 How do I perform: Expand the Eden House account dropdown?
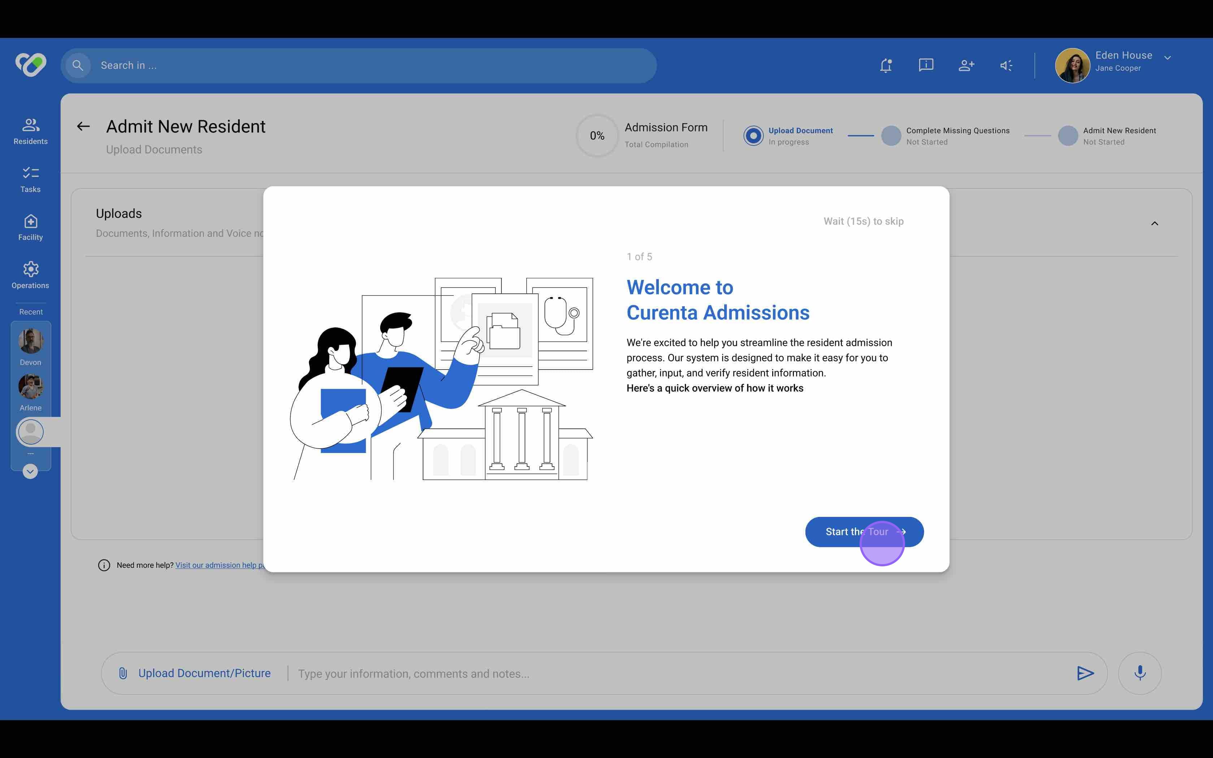pyautogui.click(x=1168, y=58)
